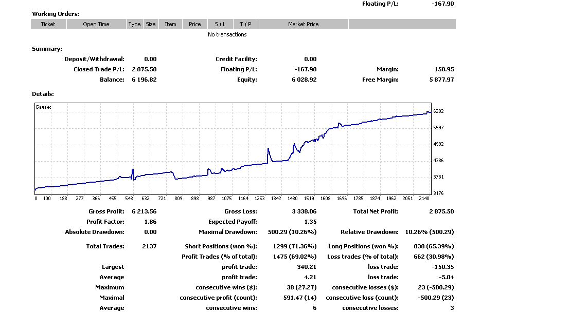
Task: Click the Size column header
Action: coord(151,24)
